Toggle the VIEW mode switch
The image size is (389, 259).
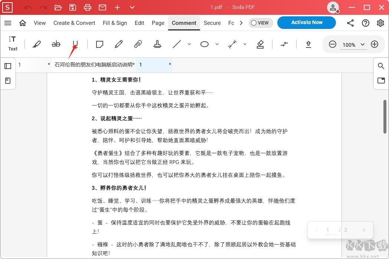point(261,23)
